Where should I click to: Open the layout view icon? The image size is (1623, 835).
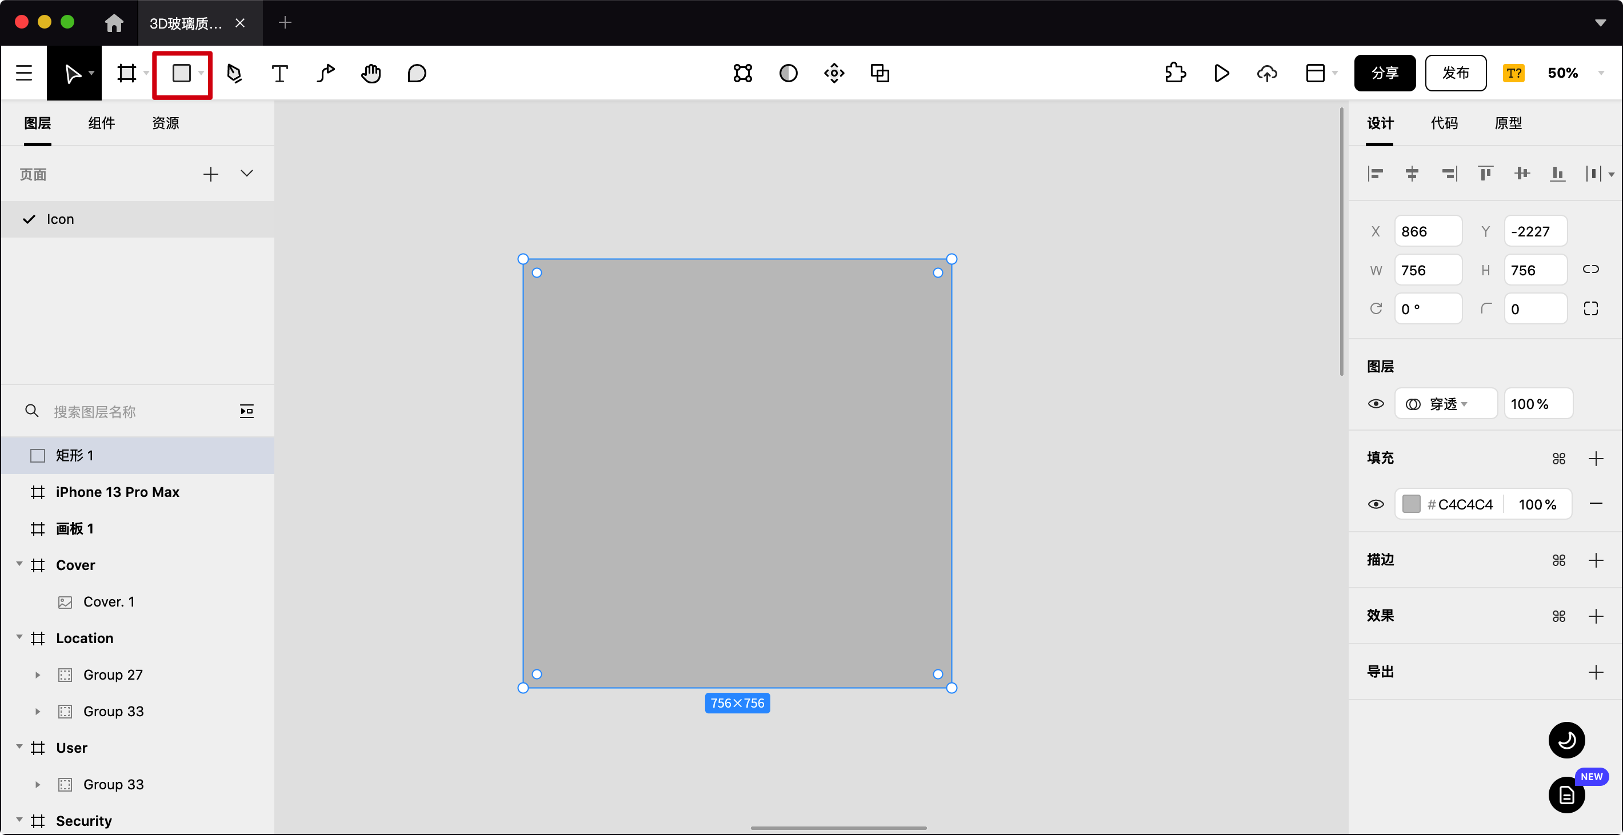1315,74
